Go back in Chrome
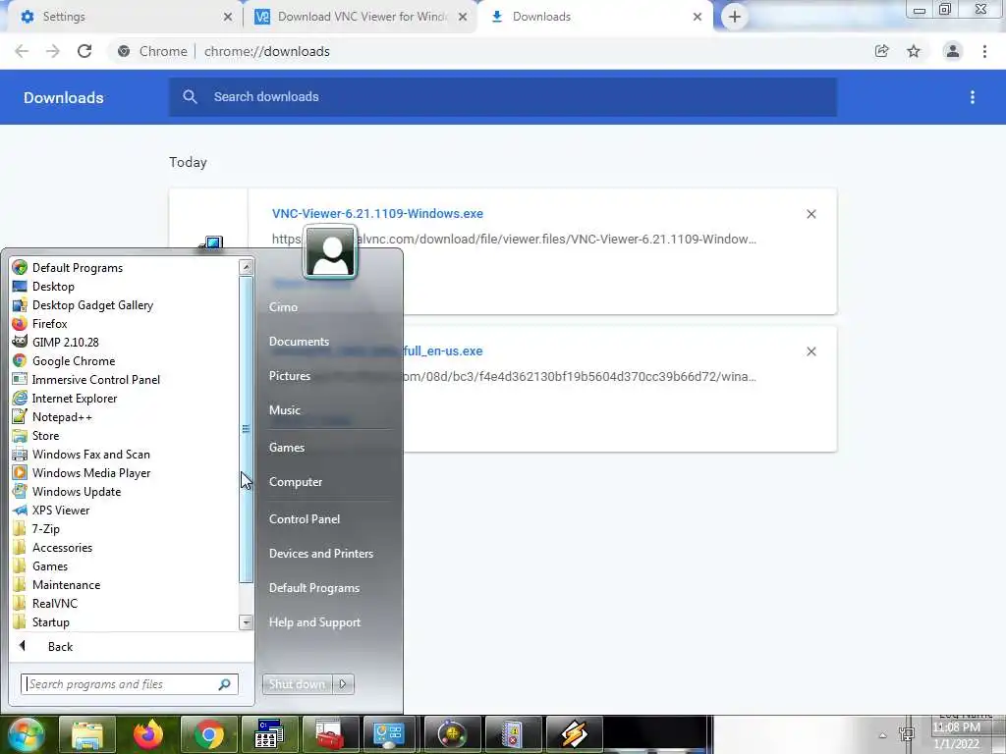The width and height of the screenshot is (1006, 754). 22,51
